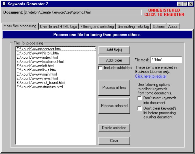Screen dimensions: 195x154
Task: Enable Include subfolders checkbox
Action: (x=100, y=68)
